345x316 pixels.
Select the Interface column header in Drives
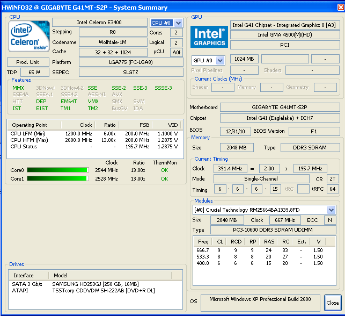(28, 276)
